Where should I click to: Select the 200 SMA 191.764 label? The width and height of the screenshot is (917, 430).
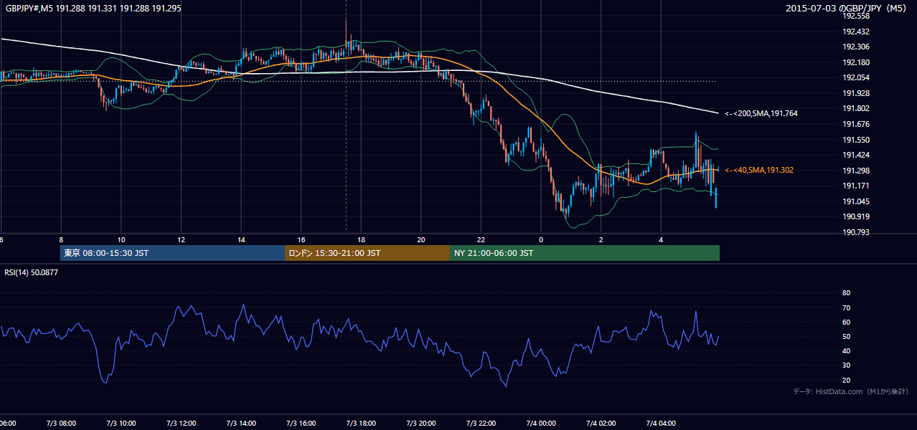click(x=761, y=113)
